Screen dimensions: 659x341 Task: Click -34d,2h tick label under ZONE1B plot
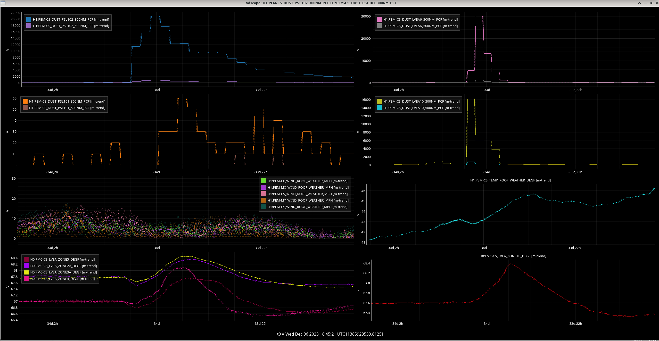point(397,323)
